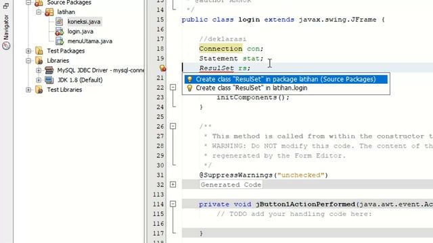Click MySQL JDBC Driver jar icon
This screenshot has width=433, height=243.
(49, 70)
